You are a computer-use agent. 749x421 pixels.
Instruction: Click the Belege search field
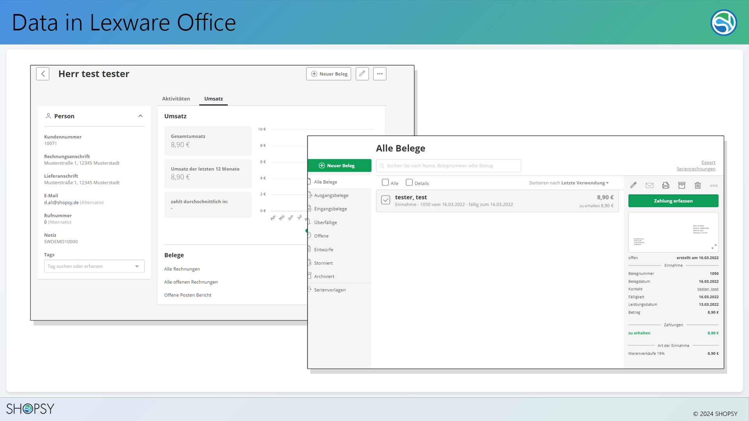pyautogui.click(x=448, y=166)
